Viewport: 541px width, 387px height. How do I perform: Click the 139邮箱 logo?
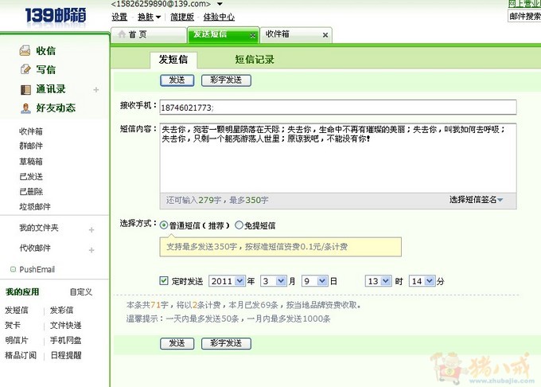tap(56, 16)
